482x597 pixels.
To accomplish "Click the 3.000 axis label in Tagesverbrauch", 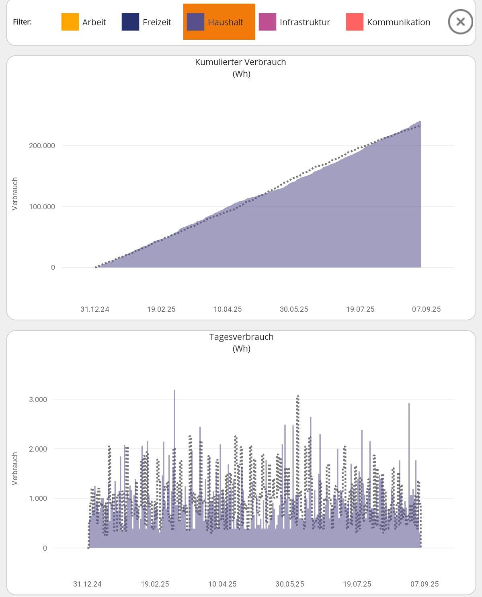I will [x=38, y=400].
